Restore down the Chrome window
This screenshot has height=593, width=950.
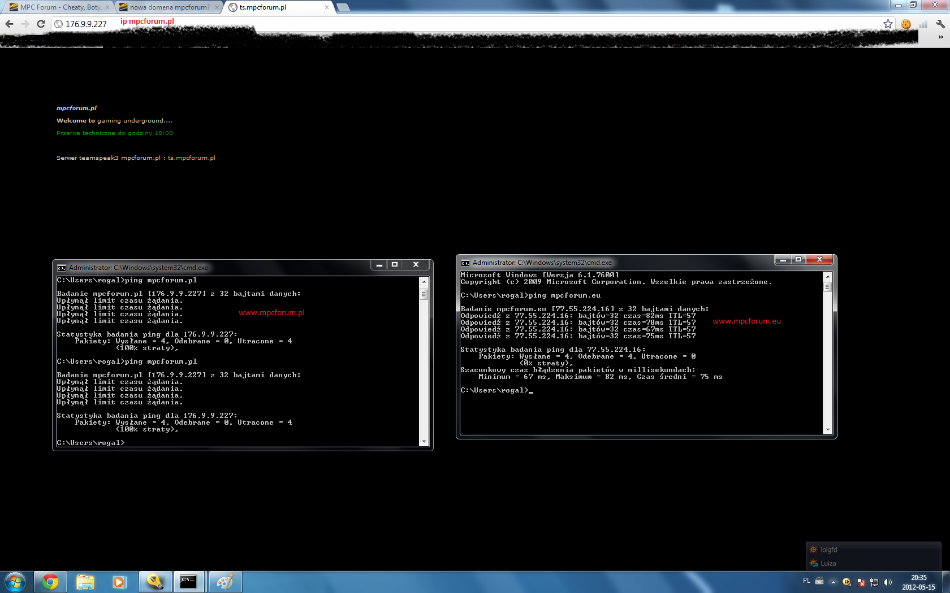[x=913, y=5]
